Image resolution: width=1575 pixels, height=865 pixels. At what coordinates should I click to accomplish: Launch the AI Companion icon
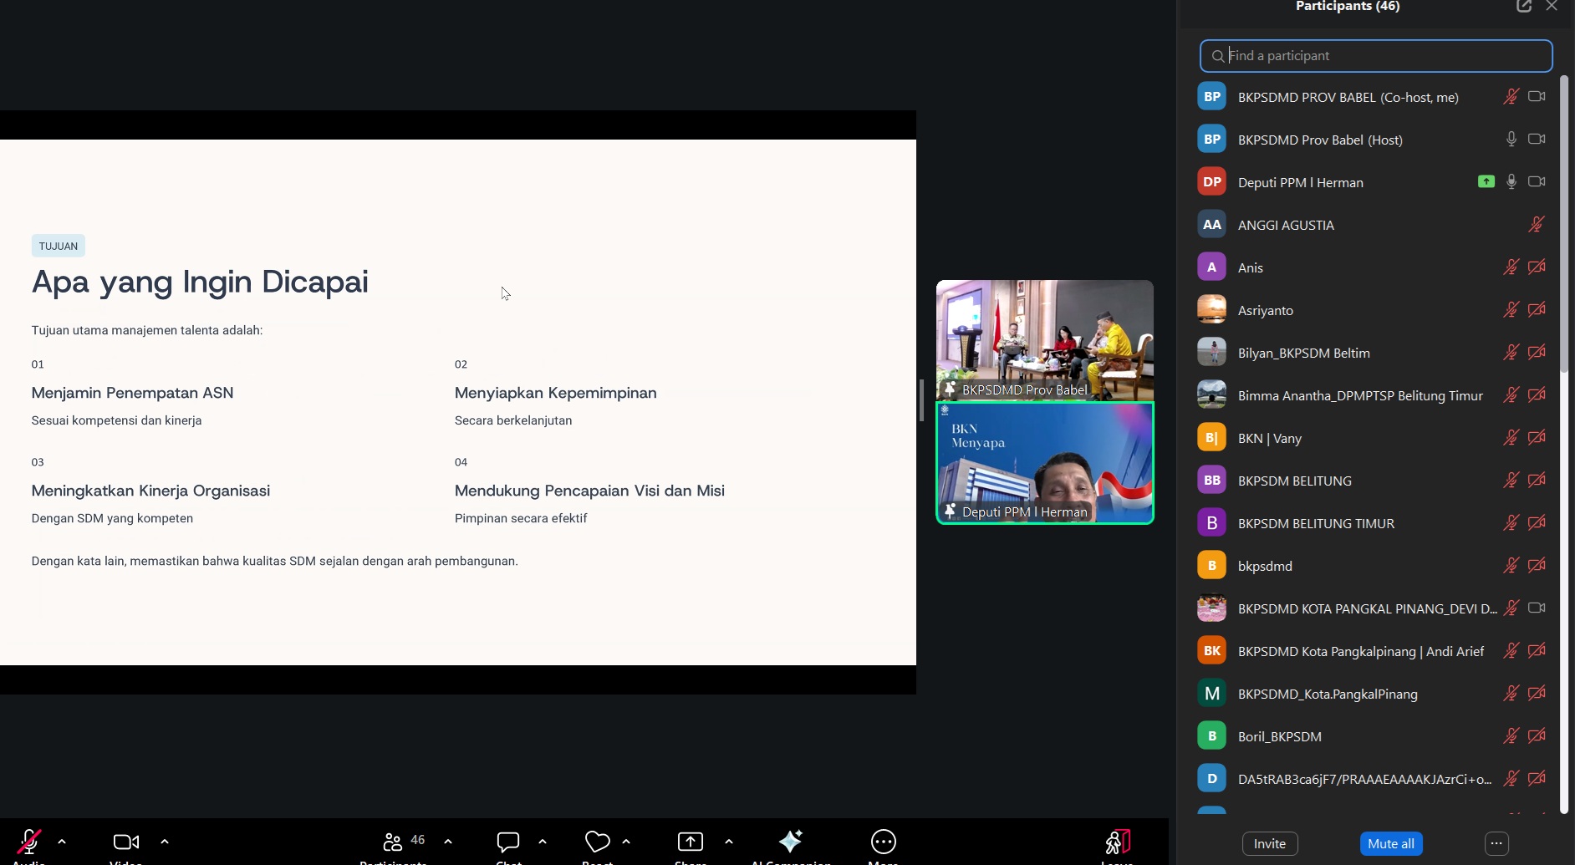[791, 842]
